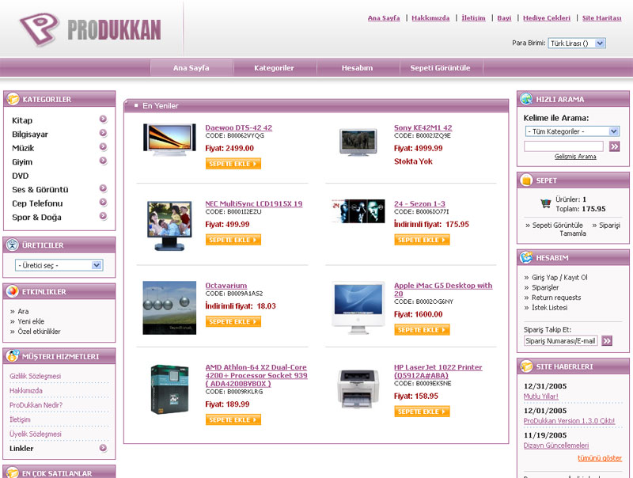This screenshot has width=633, height=478.
Task: Open the Hesabım navigation tab
Action: coord(358,68)
